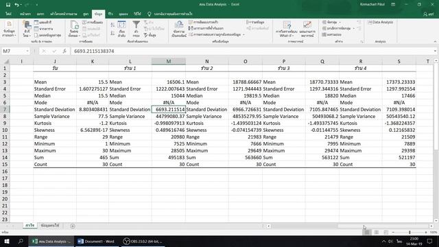The image size is (439, 247).
Task: Select the second worksheet tab
Action: [x=50, y=226]
